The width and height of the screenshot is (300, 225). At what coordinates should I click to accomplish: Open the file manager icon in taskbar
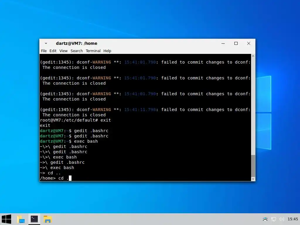pos(21,219)
